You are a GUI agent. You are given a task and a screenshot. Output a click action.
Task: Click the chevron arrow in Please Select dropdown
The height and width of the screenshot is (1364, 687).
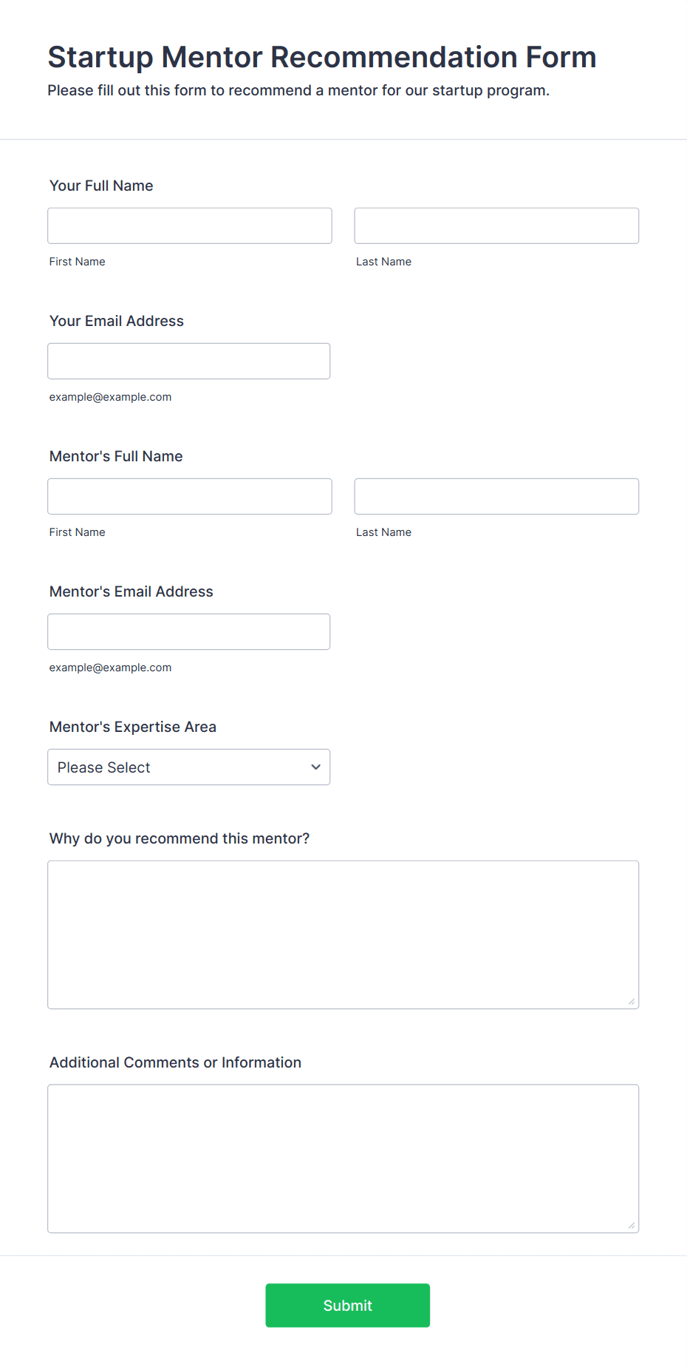coord(315,767)
